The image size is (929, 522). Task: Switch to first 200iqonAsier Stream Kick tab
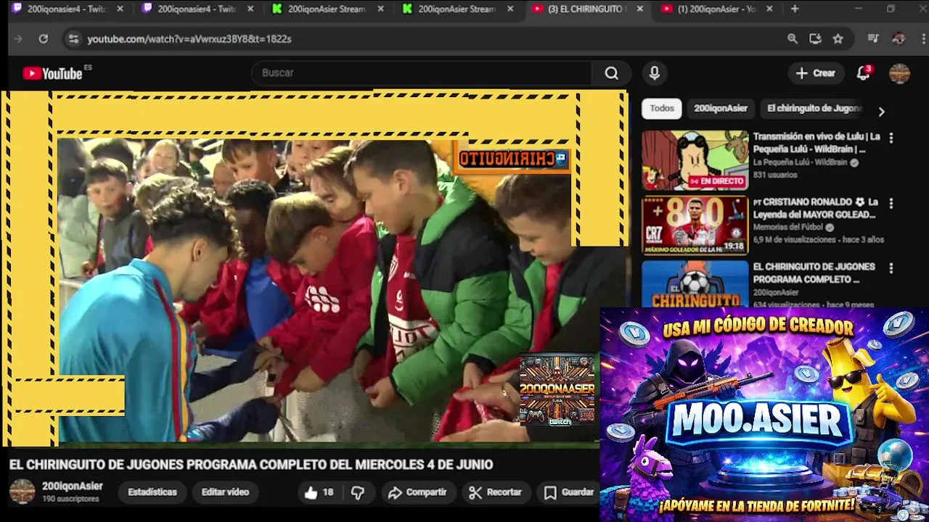pyautogui.click(x=327, y=9)
